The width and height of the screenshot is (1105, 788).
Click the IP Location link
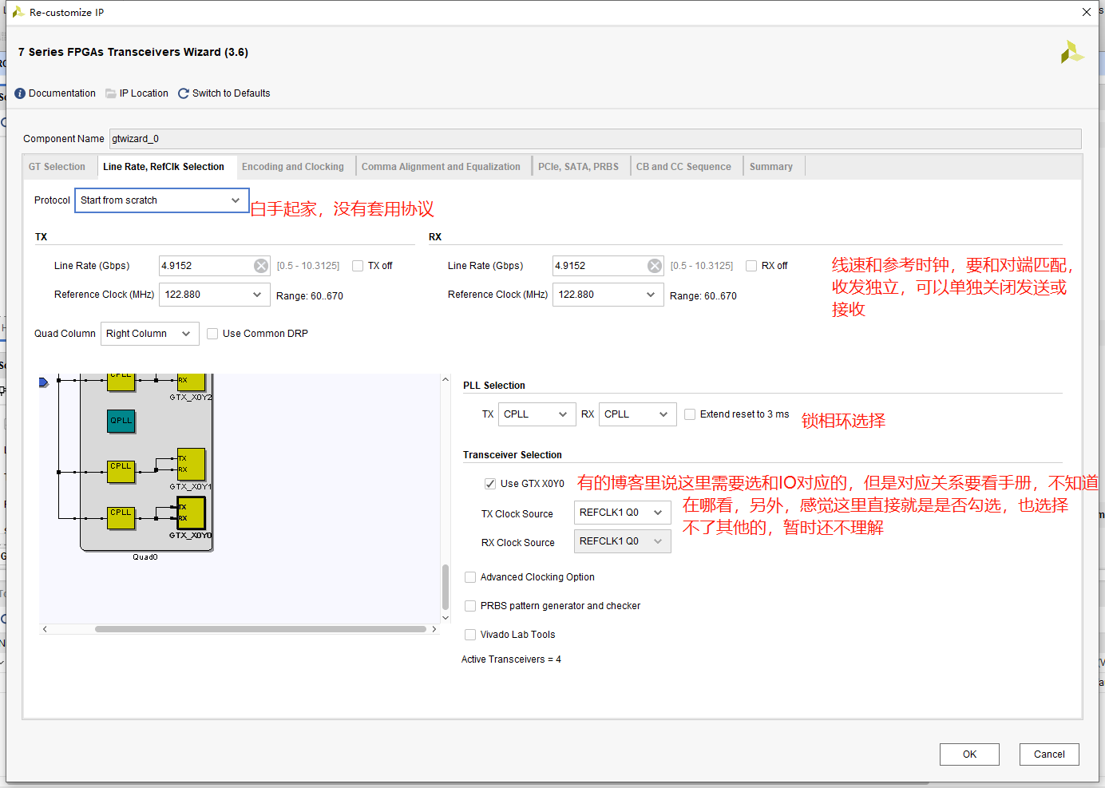tap(144, 93)
